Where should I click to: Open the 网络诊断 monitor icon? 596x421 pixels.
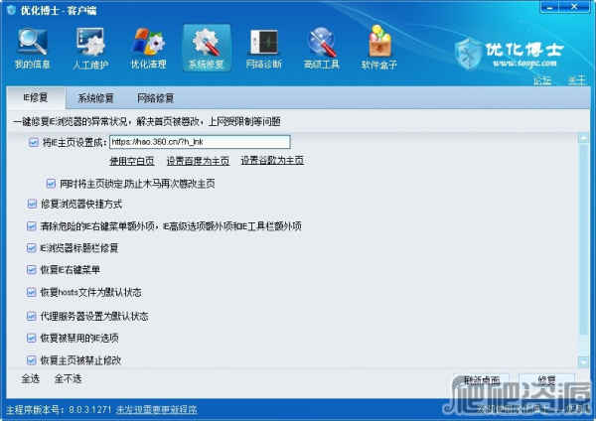click(x=264, y=42)
